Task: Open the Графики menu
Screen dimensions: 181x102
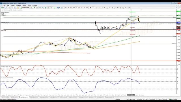Action: pyautogui.click(x=18, y=5)
